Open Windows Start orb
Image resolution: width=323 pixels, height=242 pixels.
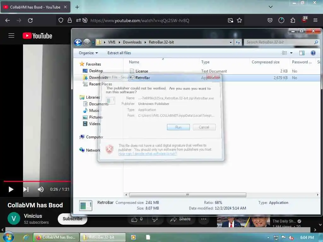coord(8,237)
